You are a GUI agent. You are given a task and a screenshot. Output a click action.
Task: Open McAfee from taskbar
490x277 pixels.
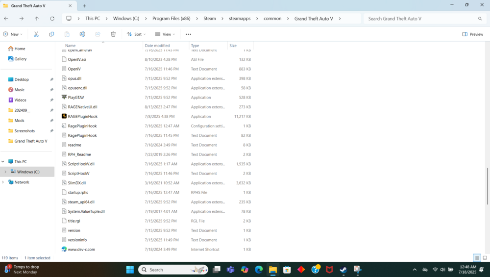point(329,270)
